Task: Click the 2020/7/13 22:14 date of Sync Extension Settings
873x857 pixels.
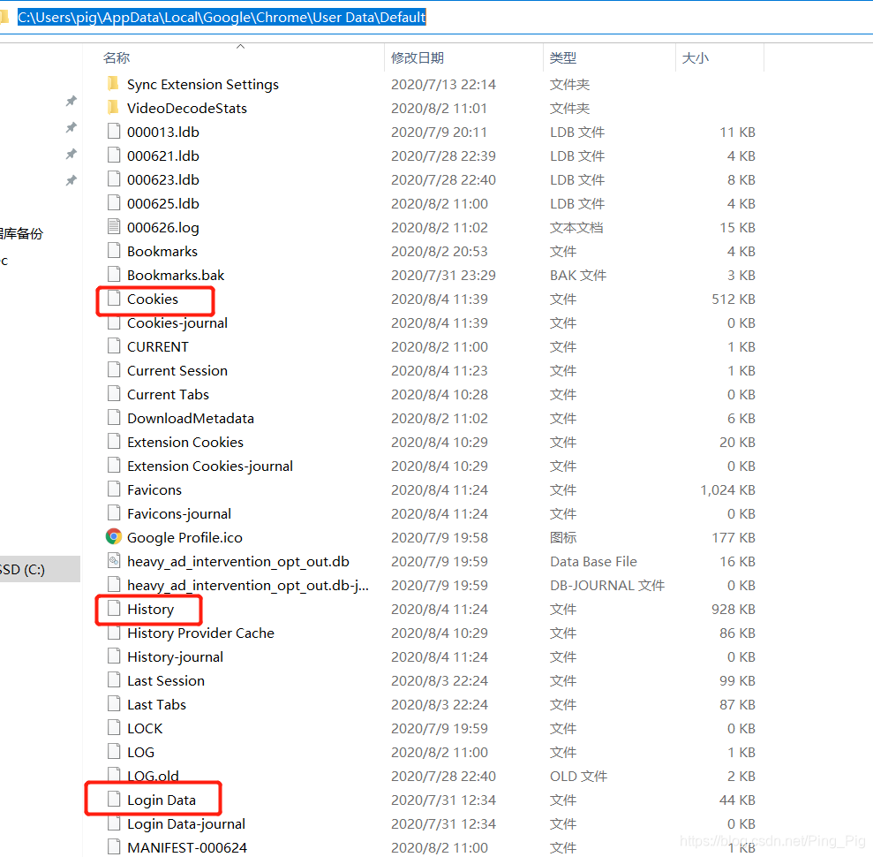Action: point(443,84)
